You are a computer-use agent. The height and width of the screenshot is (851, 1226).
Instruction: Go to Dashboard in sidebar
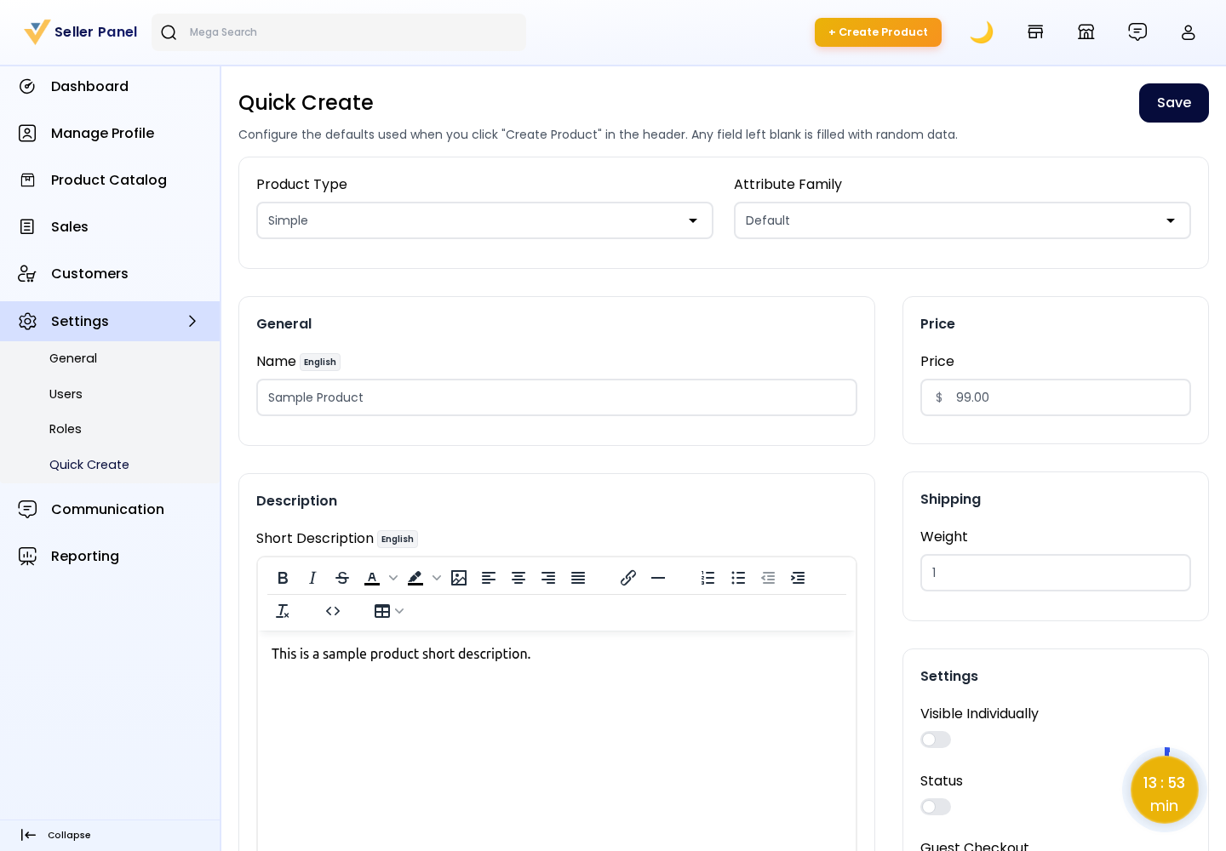pos(110,86)
